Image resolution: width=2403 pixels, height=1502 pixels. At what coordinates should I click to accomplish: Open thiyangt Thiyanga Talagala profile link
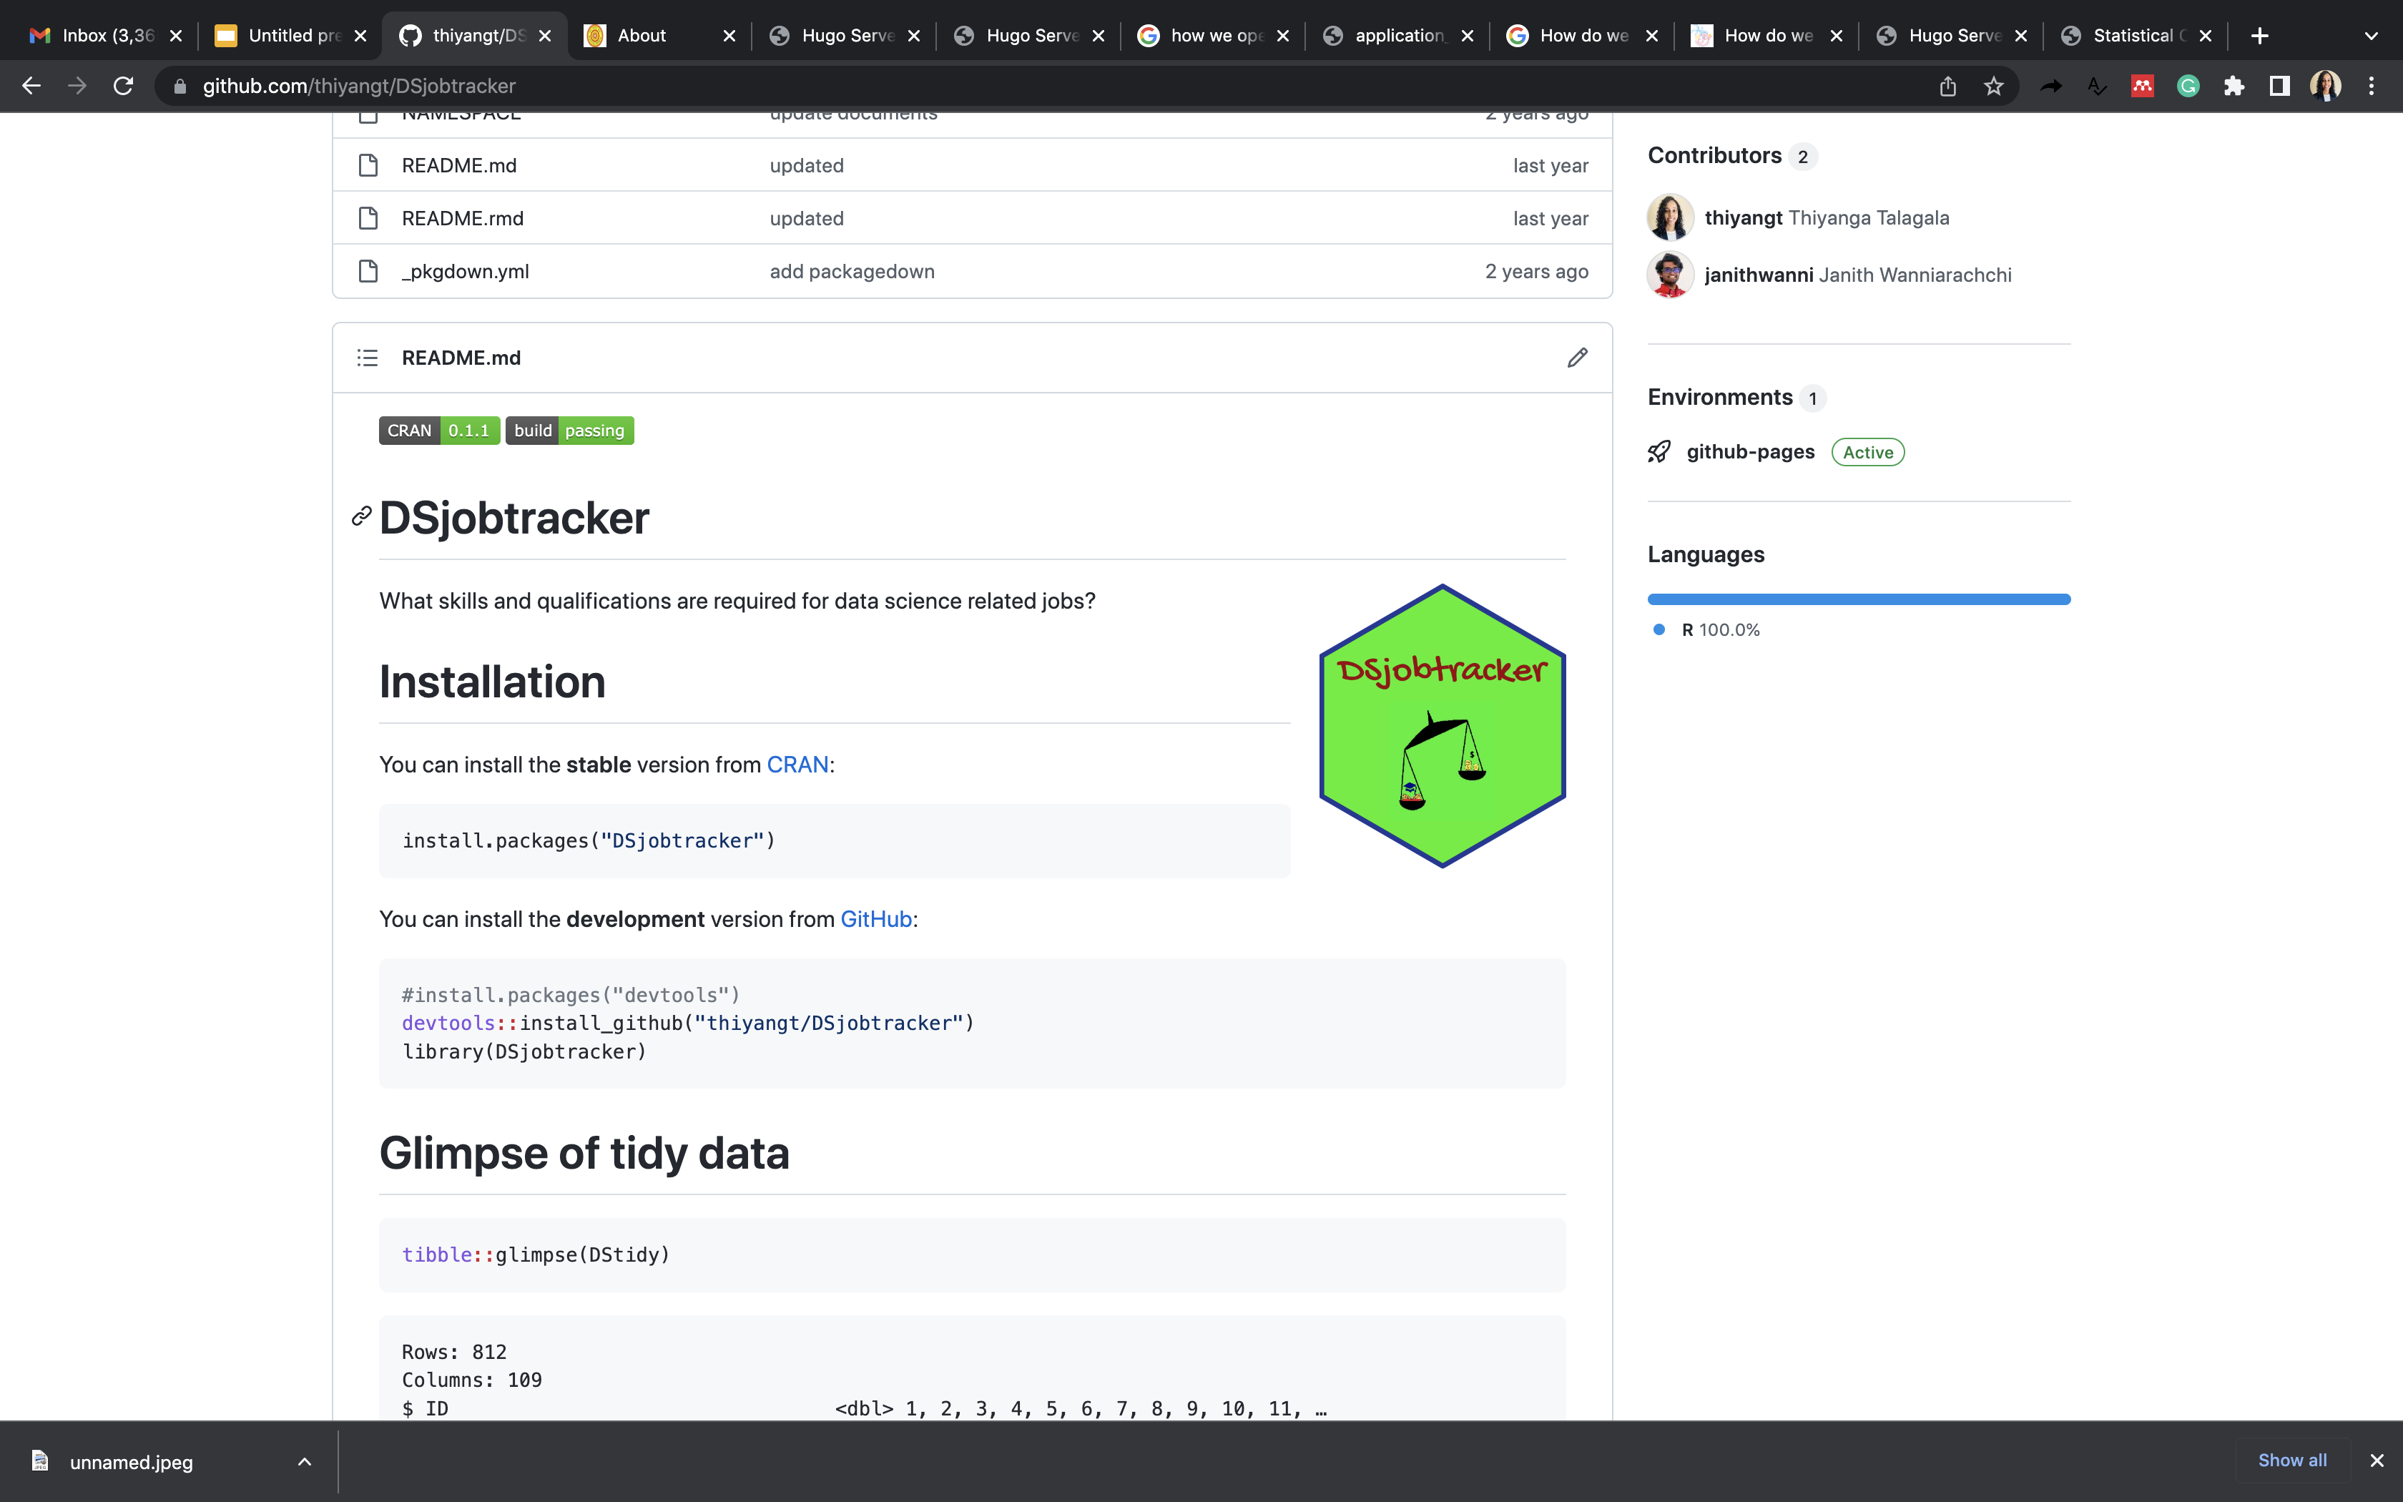coord(1826,217)
